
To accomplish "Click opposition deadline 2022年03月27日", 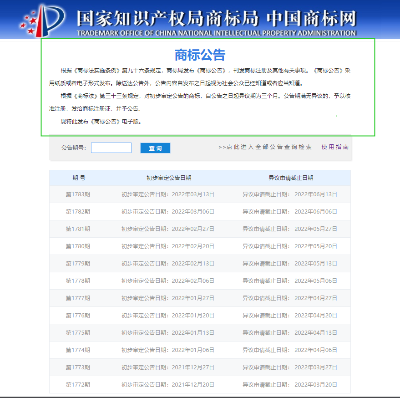I will 290,367.
